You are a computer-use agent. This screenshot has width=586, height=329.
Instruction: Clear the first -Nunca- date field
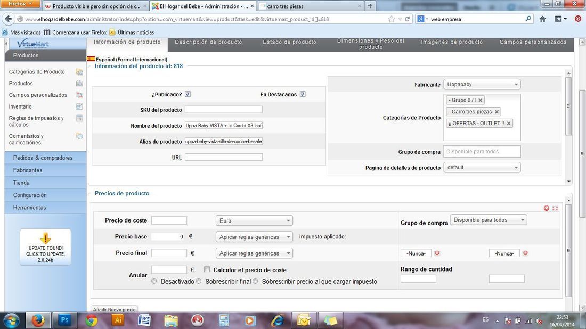(x=437, y=253)
